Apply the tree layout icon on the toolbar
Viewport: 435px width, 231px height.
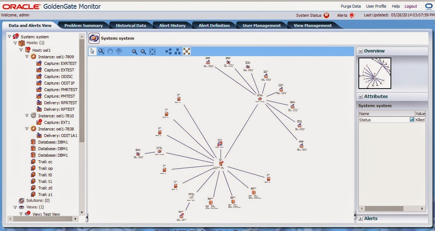click(178, 51)
